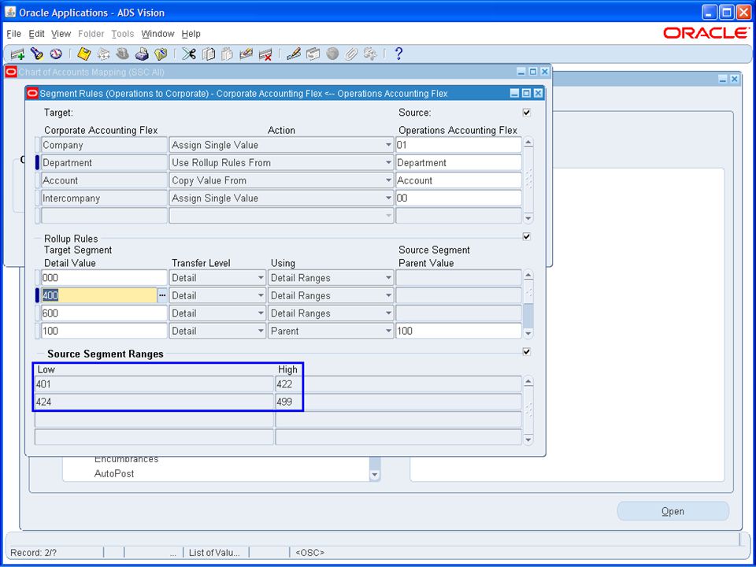Click up arrow of Rollup Rules scrollbar
The height and width of the screenshot is (567, 756).
pyautogui.click(x=528, y=276)
